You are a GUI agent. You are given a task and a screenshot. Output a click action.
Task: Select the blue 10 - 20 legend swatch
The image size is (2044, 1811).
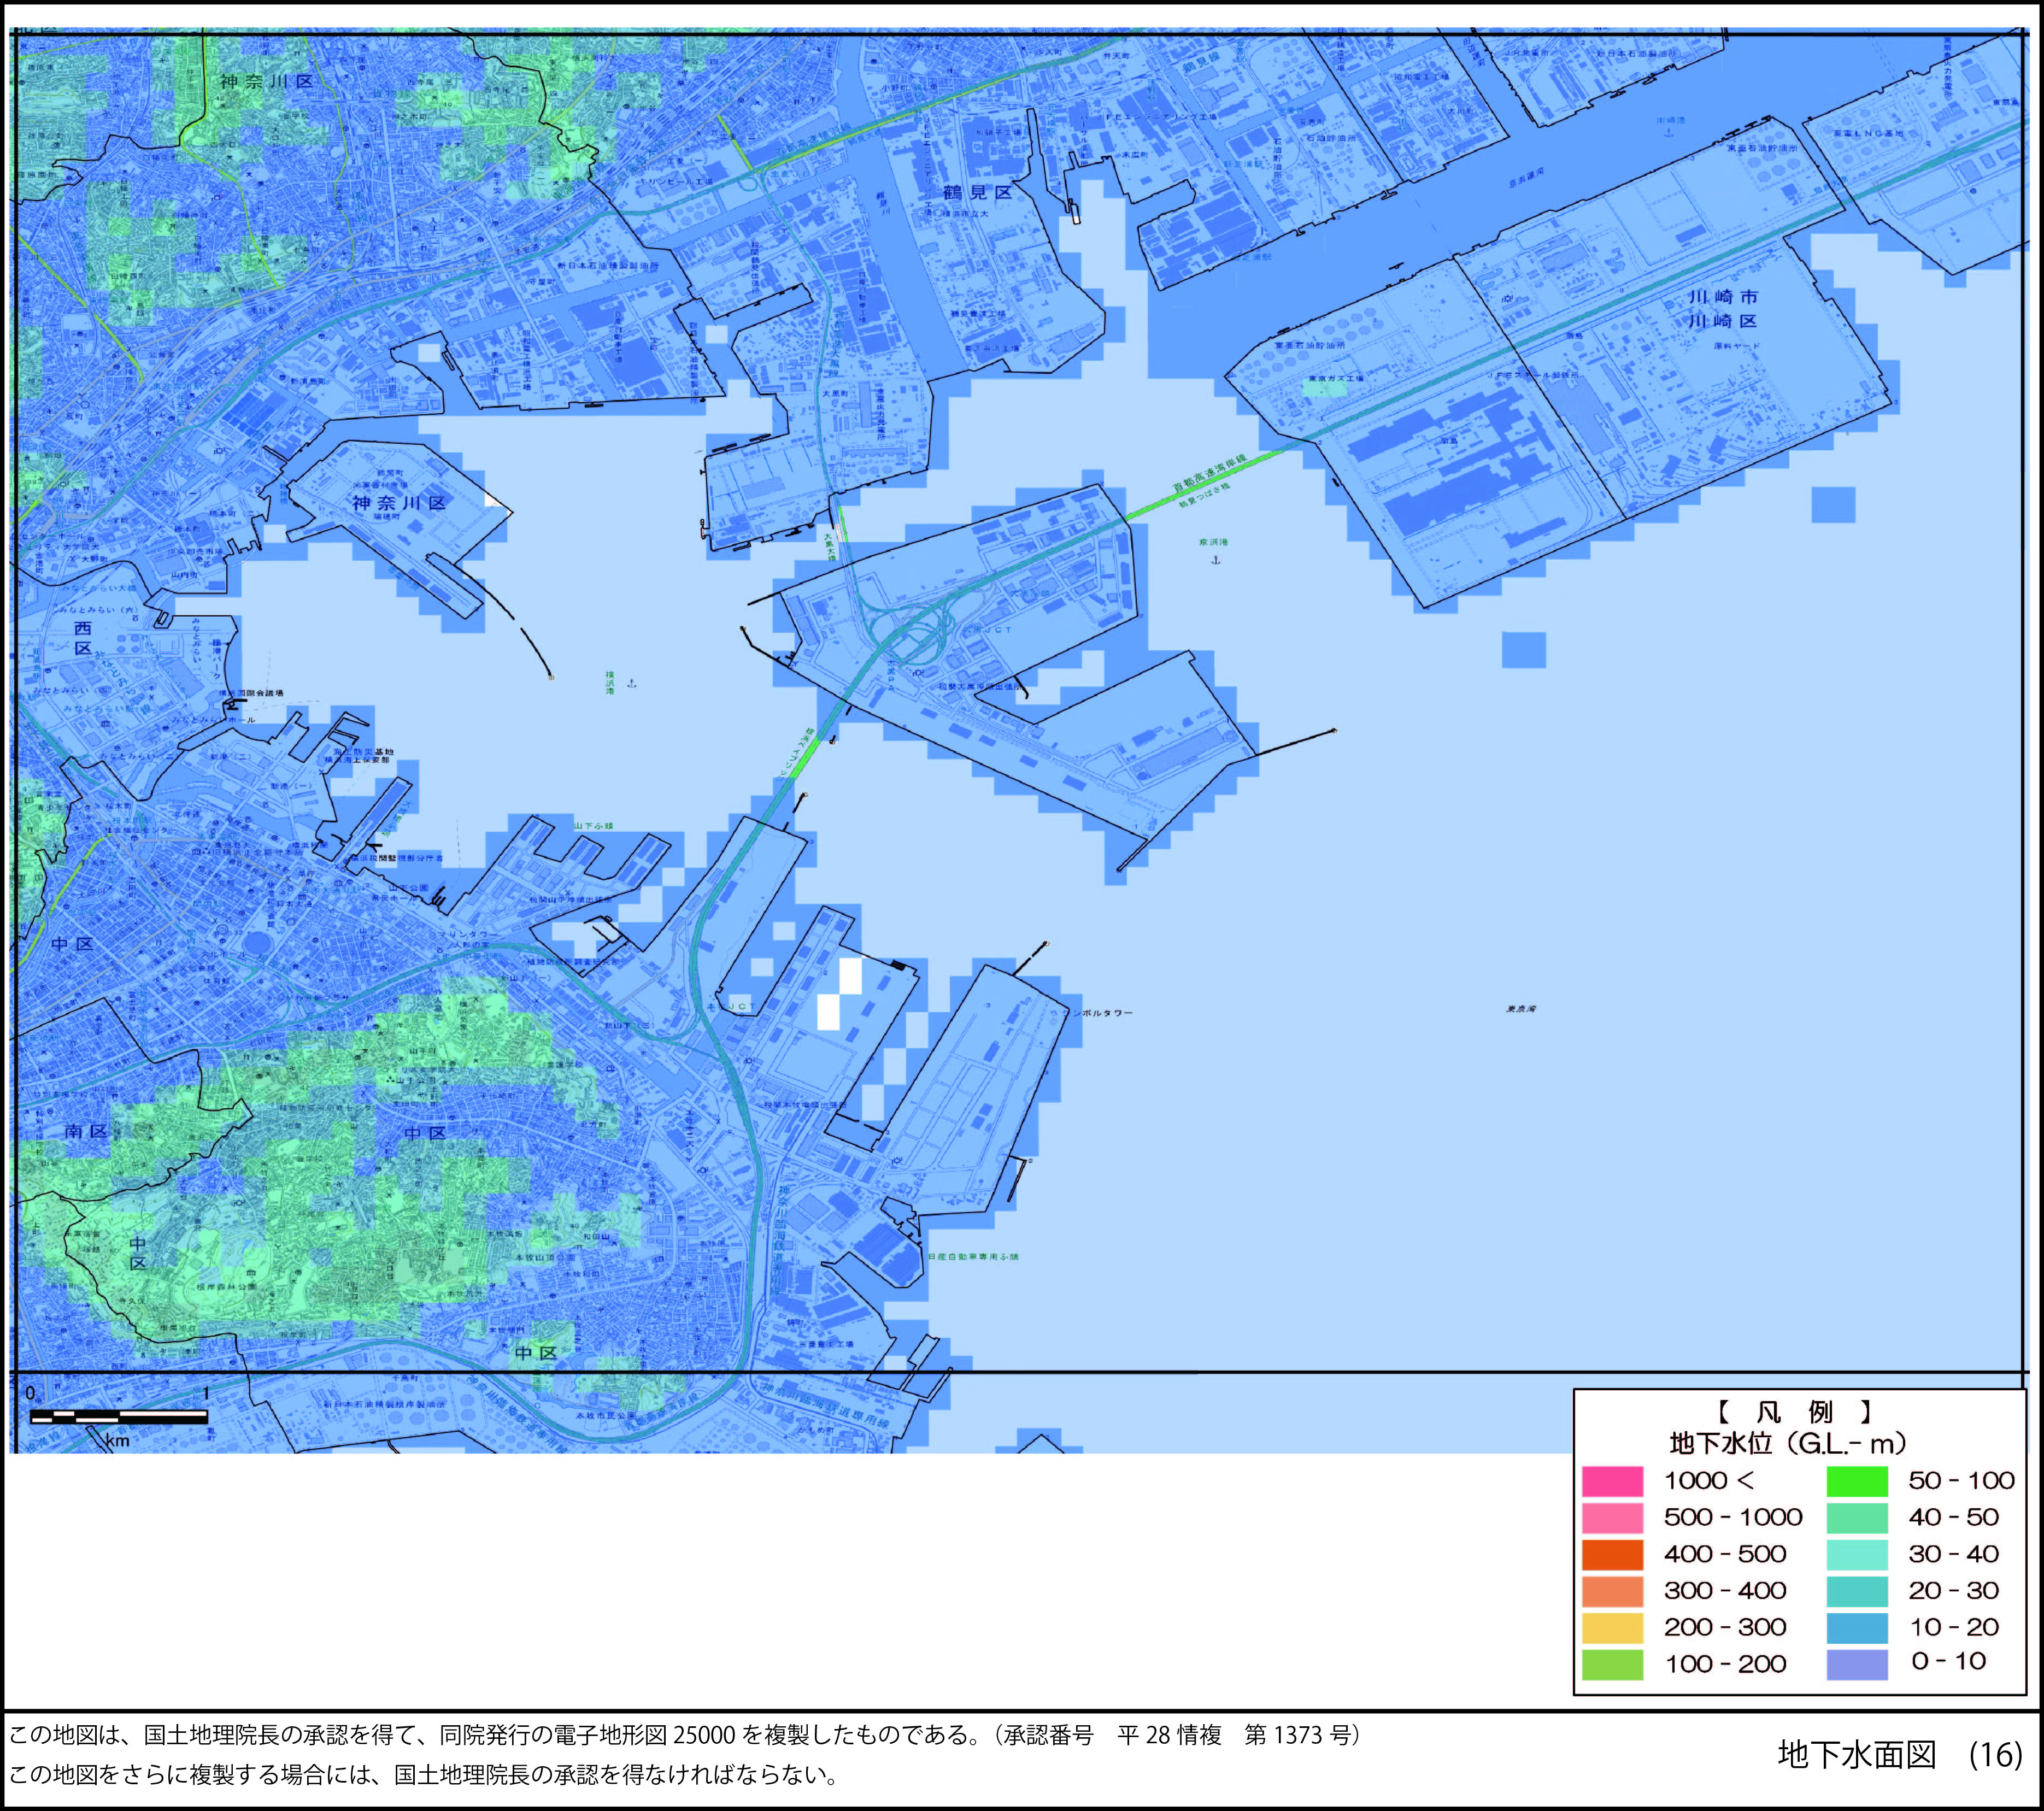pyautogui.click(x=1857, y=1628)
